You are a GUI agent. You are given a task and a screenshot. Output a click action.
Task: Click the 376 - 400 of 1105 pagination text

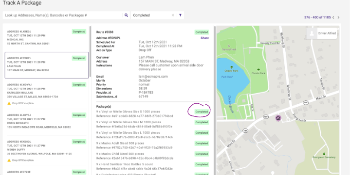[317, 17]
